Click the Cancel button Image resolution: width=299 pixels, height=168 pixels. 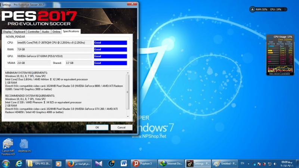click(x=121, y=127)
